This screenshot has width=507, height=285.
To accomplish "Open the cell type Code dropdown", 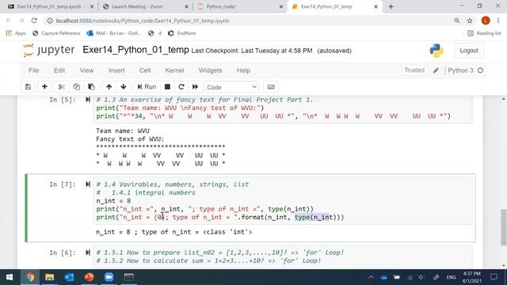I will [232, 87].
